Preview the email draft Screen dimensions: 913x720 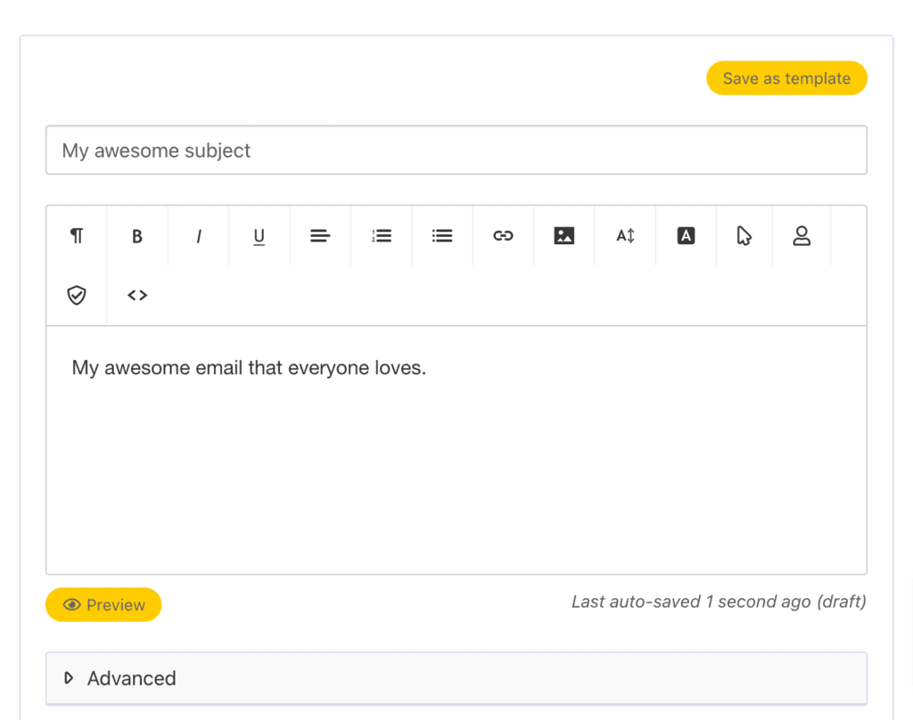coord(103,605)
